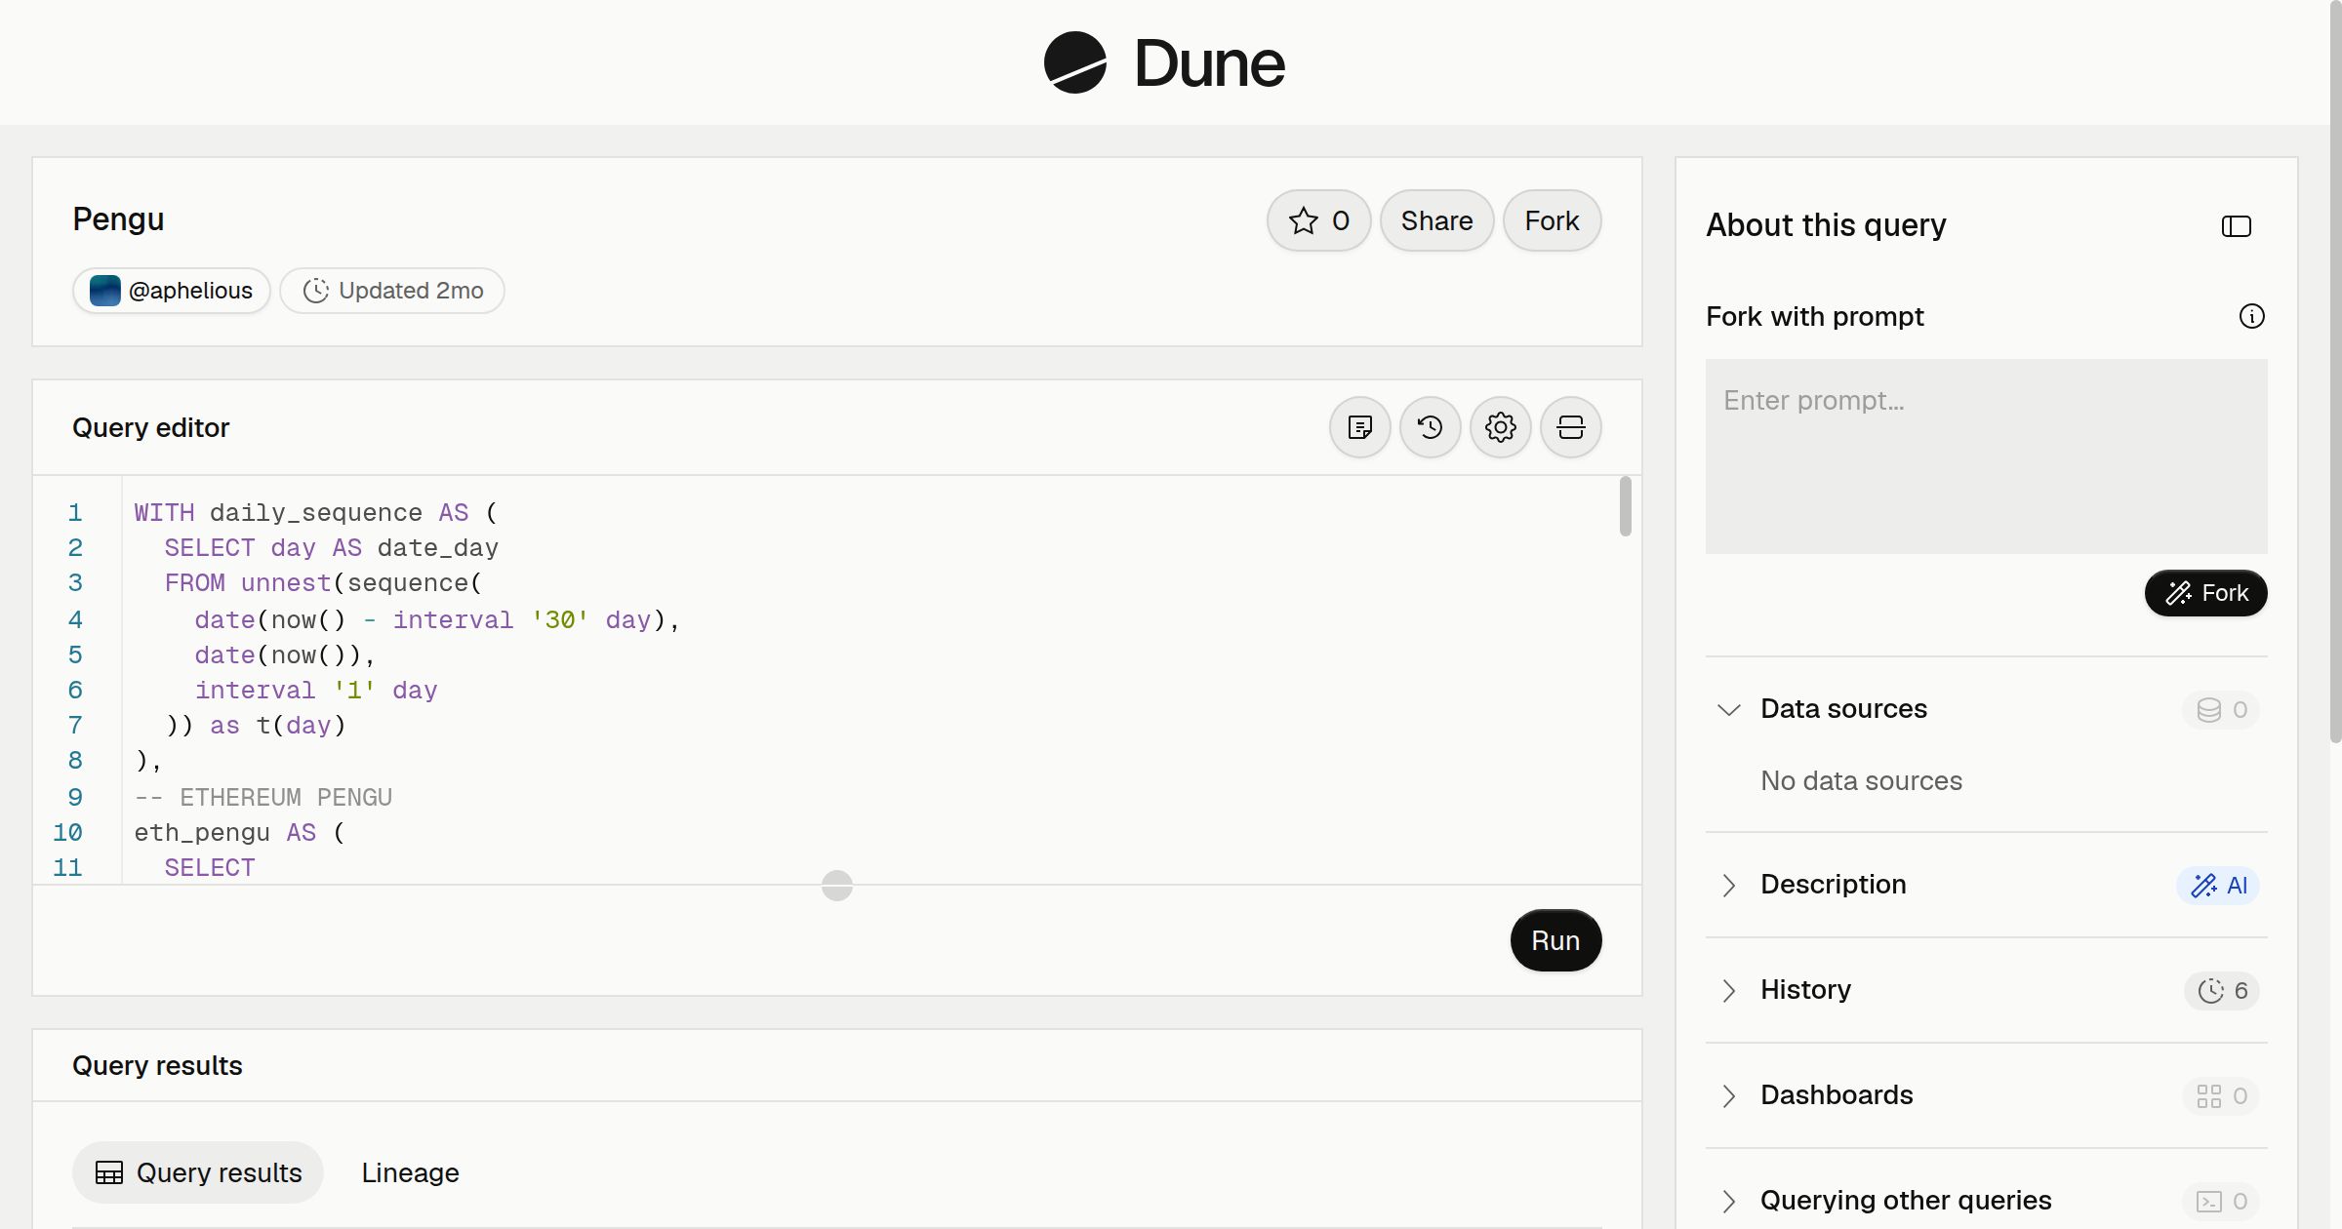
Task: Click line number 10 in editor gutter
Action: (67, 832)
